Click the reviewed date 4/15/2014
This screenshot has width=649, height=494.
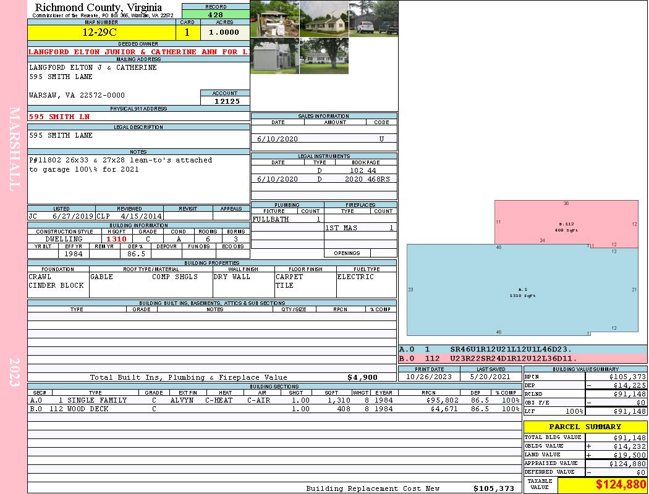tap(141, 216)
